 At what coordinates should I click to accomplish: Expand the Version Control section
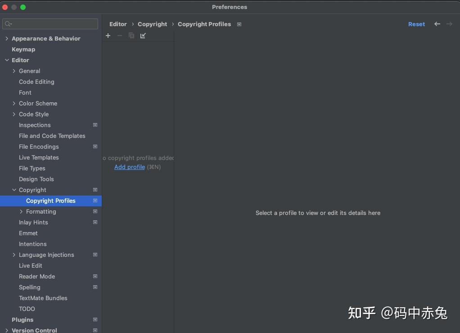tap(6, 330)
